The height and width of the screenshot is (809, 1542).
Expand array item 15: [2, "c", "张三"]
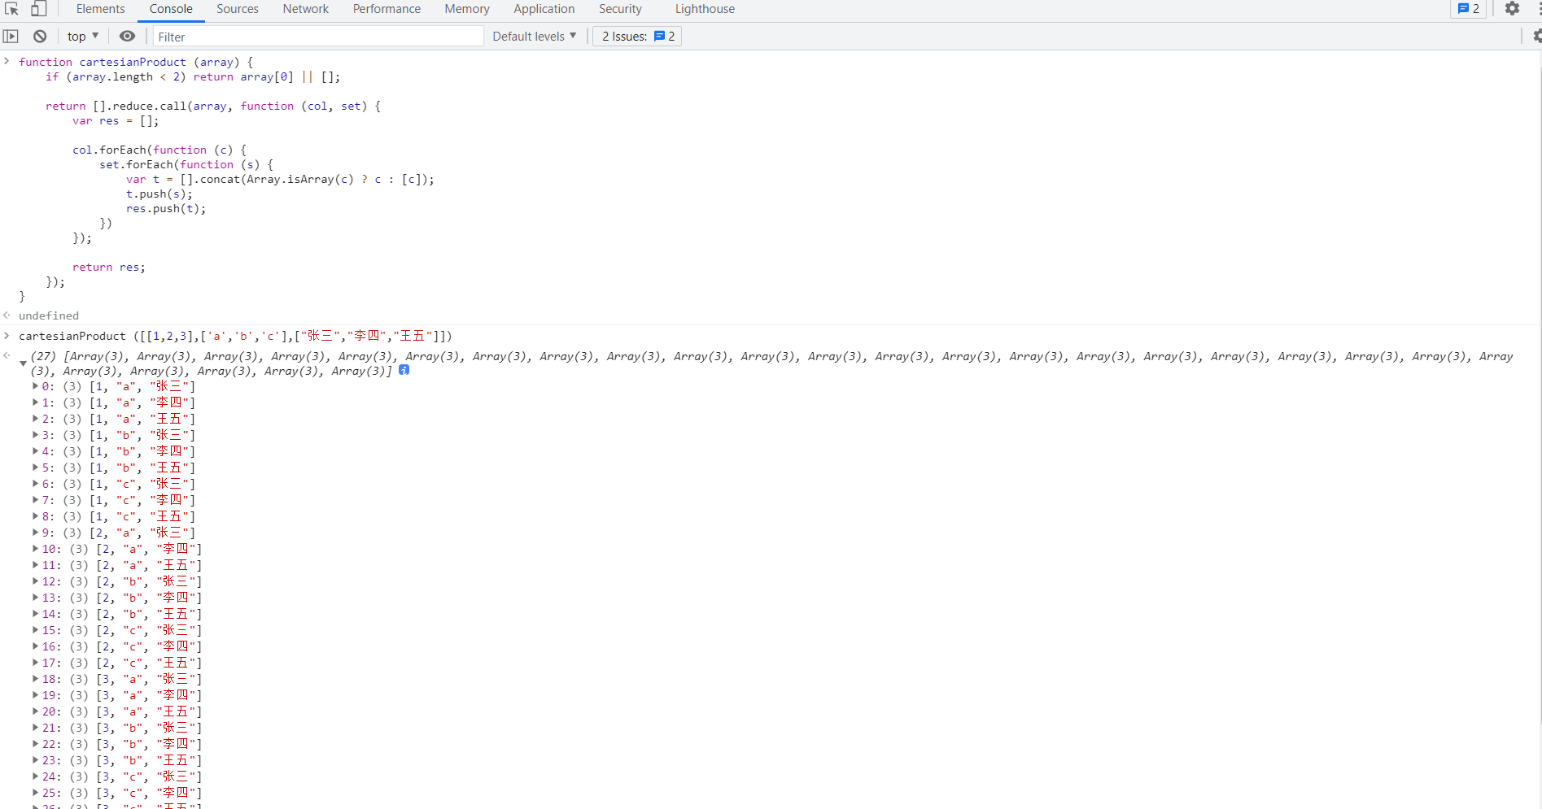pyautogui.click(x=35, y=630)
